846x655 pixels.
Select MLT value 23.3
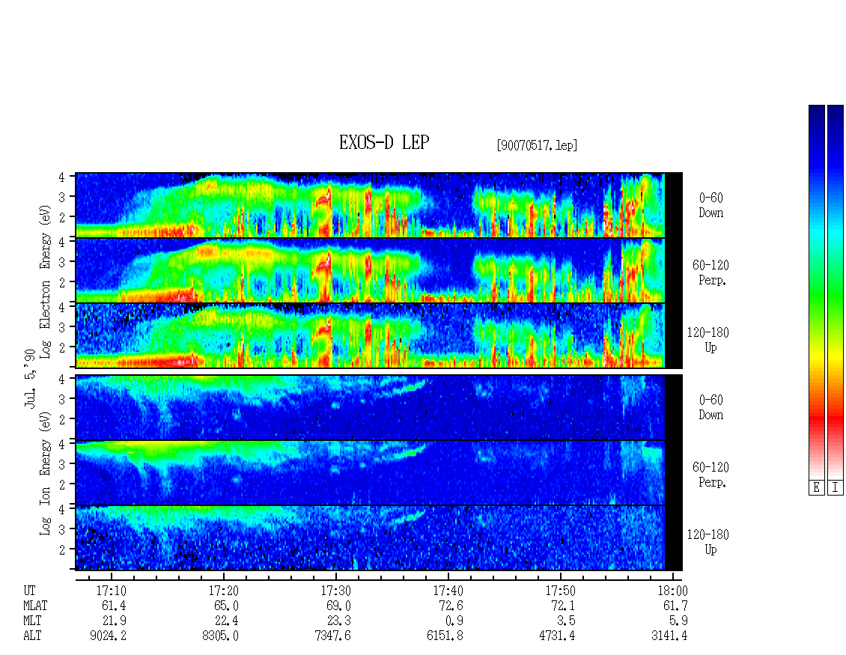[338, 621]
